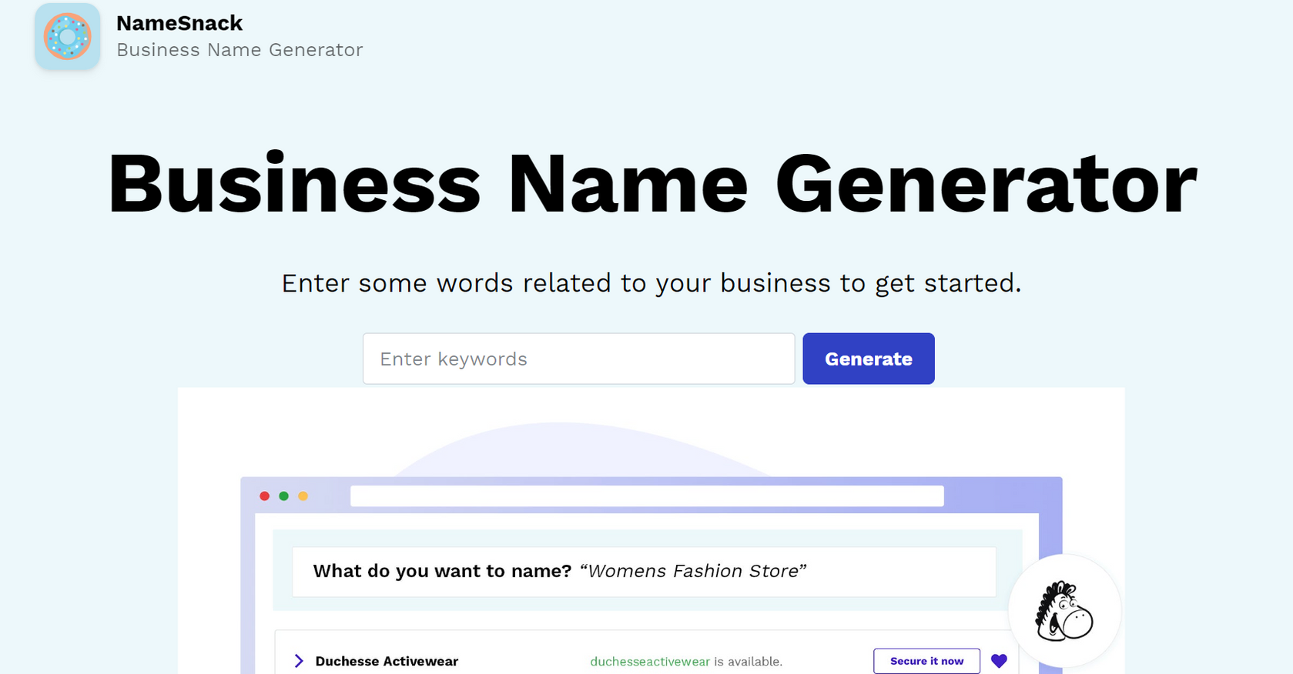Click the Business Name Generator subtitle in header

click(240, 50)
